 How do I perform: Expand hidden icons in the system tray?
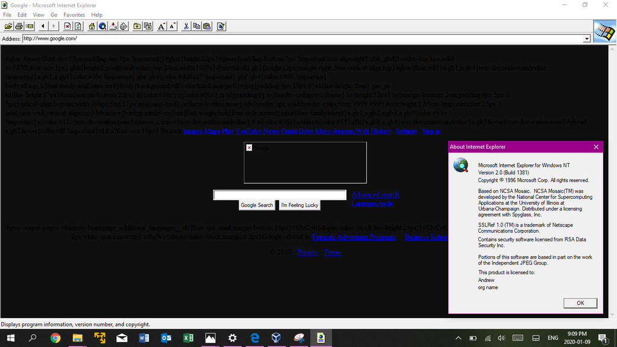point(457,338)
